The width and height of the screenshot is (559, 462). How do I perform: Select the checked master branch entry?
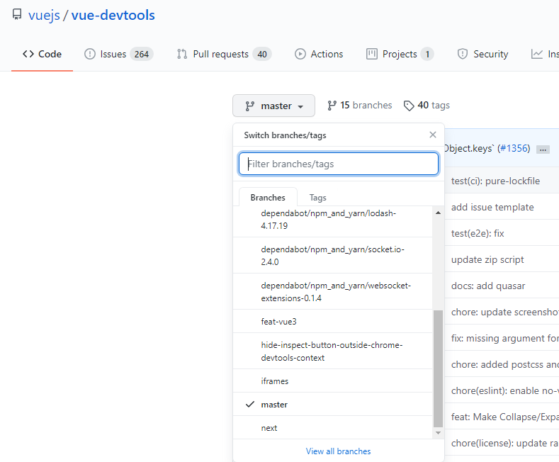tap(332, 405)
